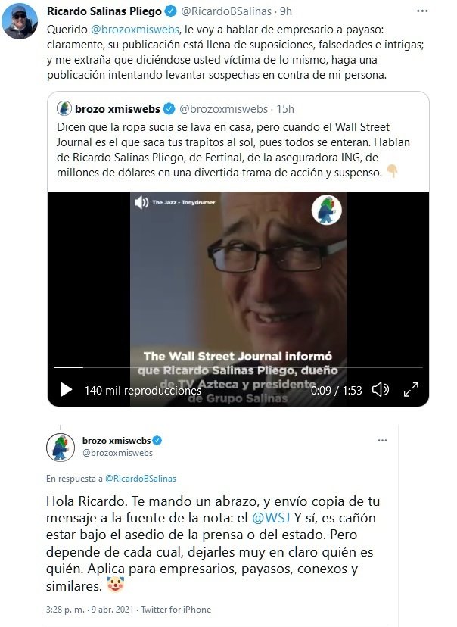
Task: Click the Twitter for iPhone source label
Action: [176, 610]
